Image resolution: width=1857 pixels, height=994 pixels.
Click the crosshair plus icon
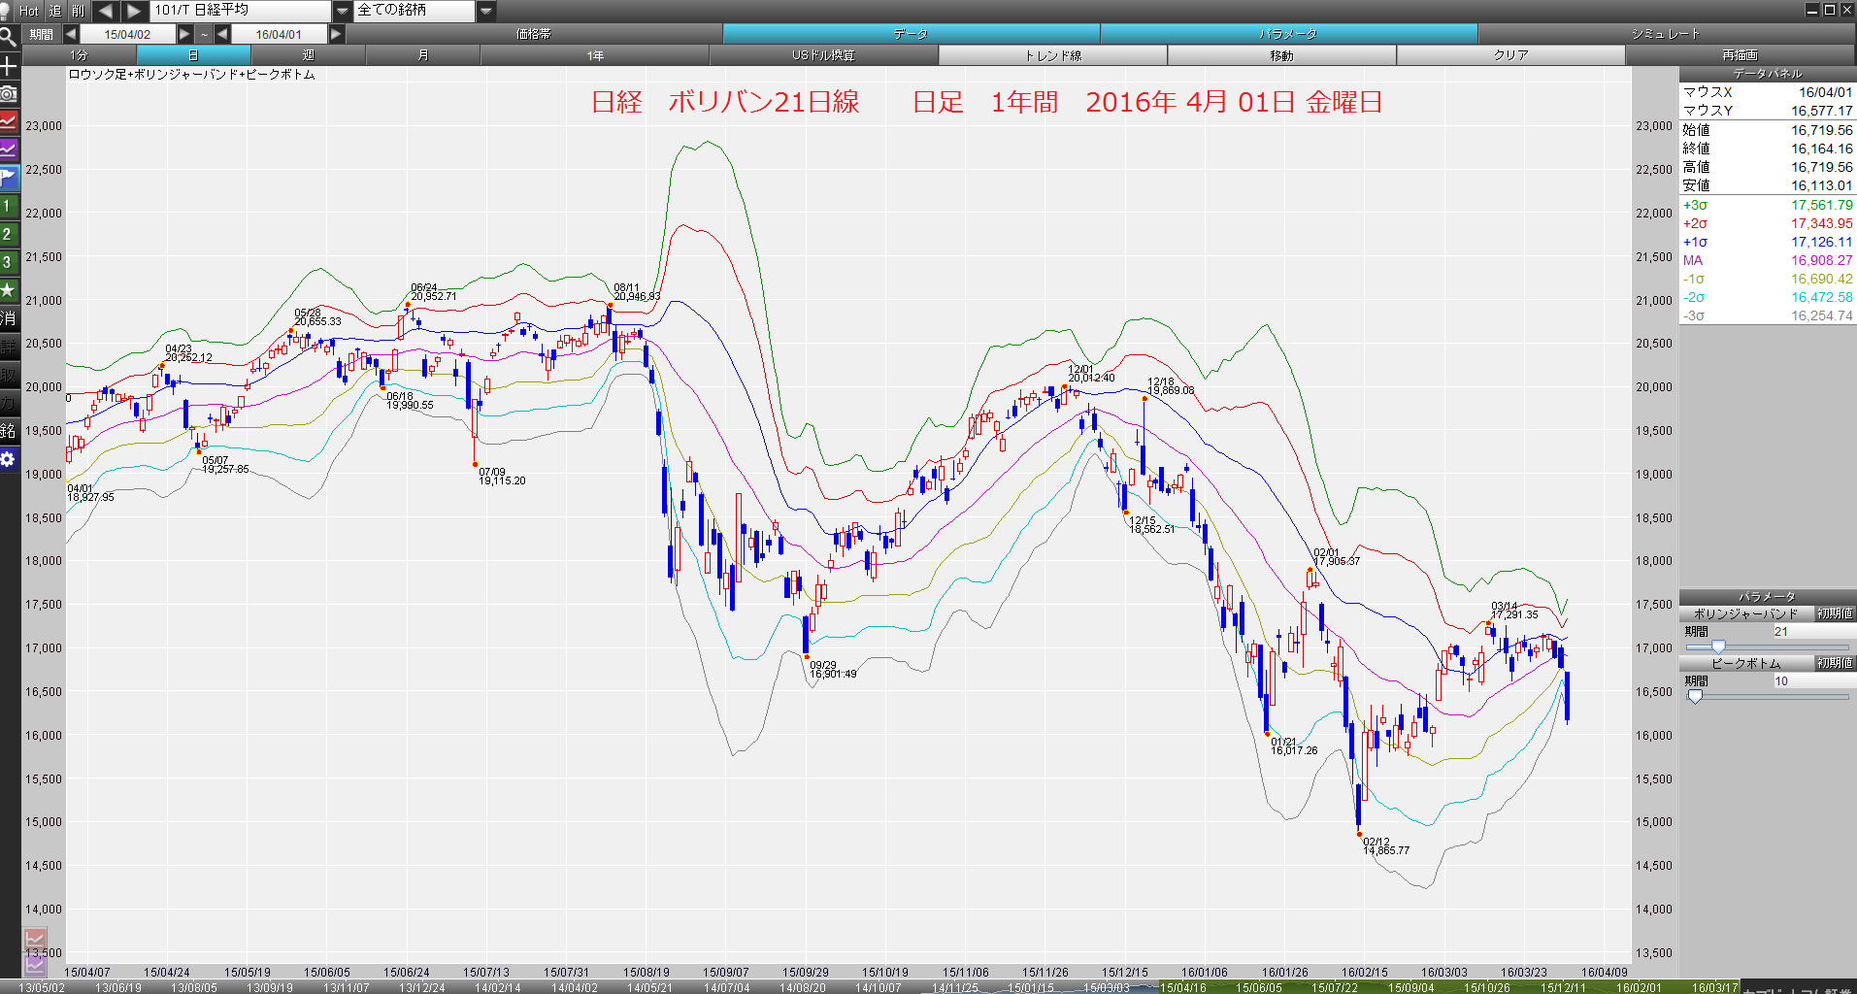coord(9,66)
